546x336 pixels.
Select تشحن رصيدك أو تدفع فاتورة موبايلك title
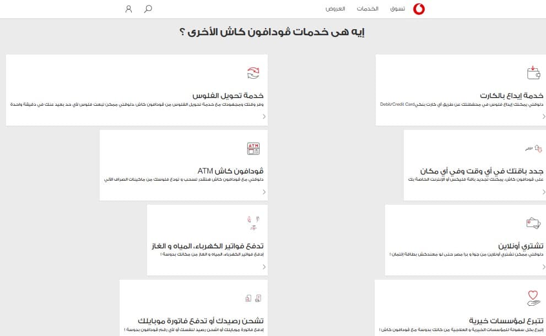coord(201,321)
